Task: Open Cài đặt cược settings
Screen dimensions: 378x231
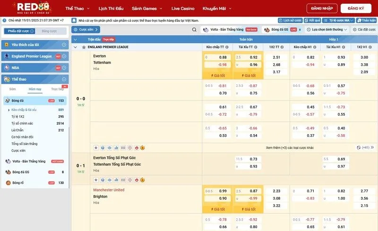Action: (x=364, y=29)
